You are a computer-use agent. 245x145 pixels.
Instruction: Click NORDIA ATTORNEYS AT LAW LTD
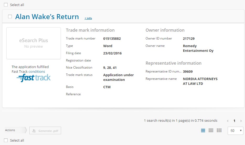pyautogui.click(x=200, y=81)
